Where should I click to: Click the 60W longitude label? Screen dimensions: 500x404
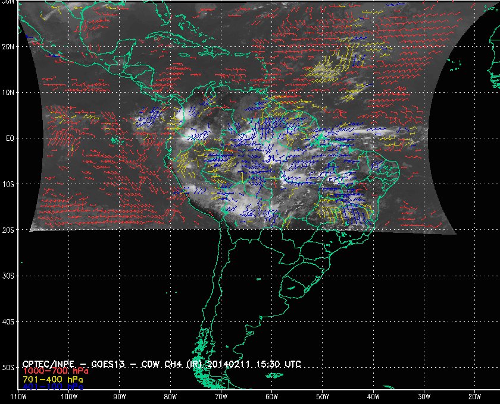[271, 397]
